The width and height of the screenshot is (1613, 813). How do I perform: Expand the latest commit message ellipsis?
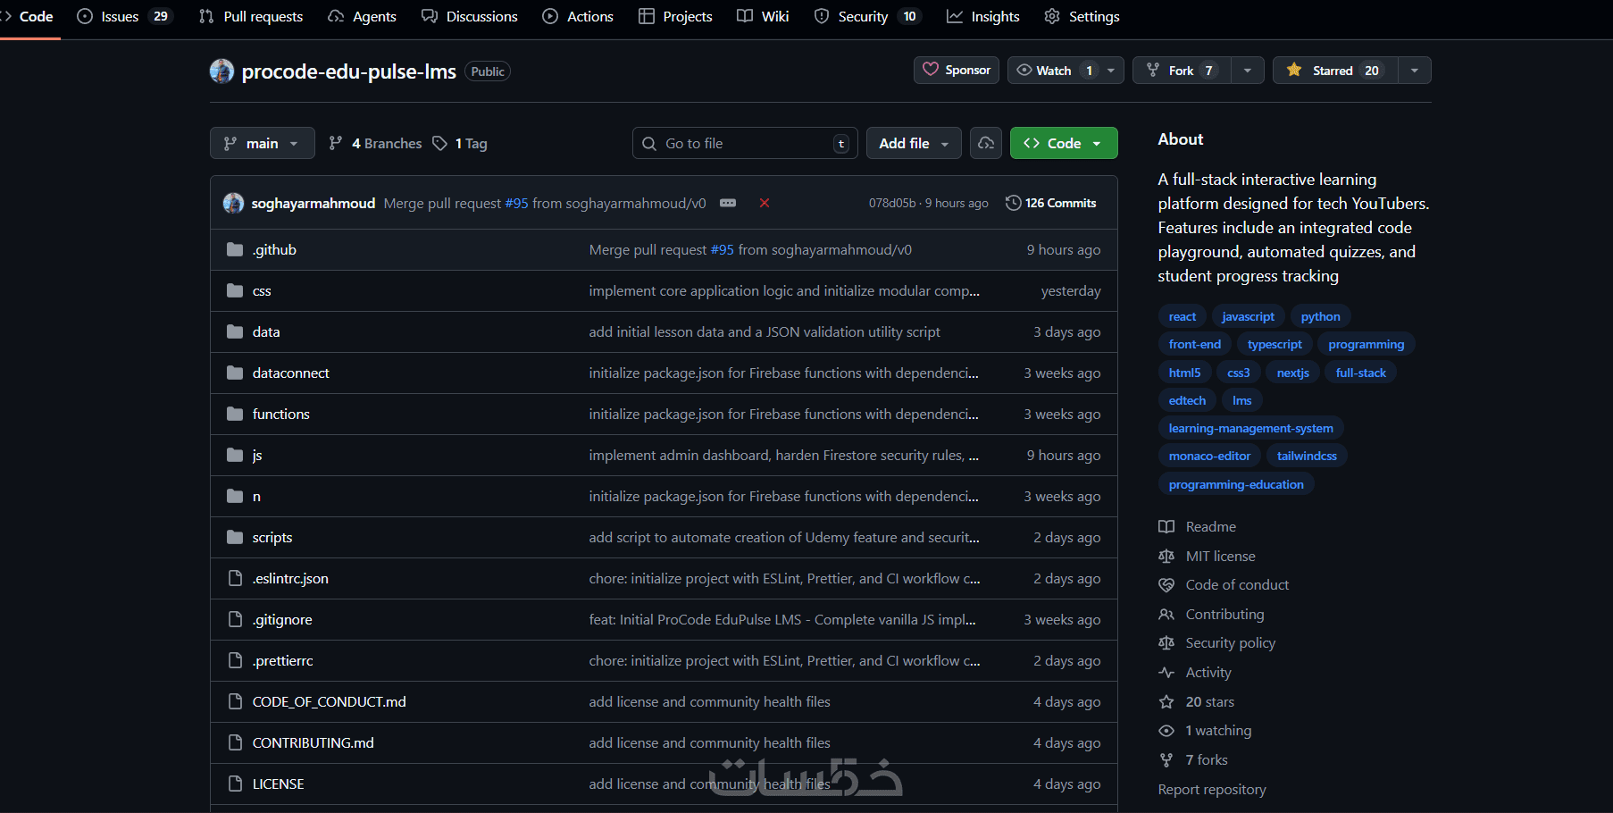(728, 203)
